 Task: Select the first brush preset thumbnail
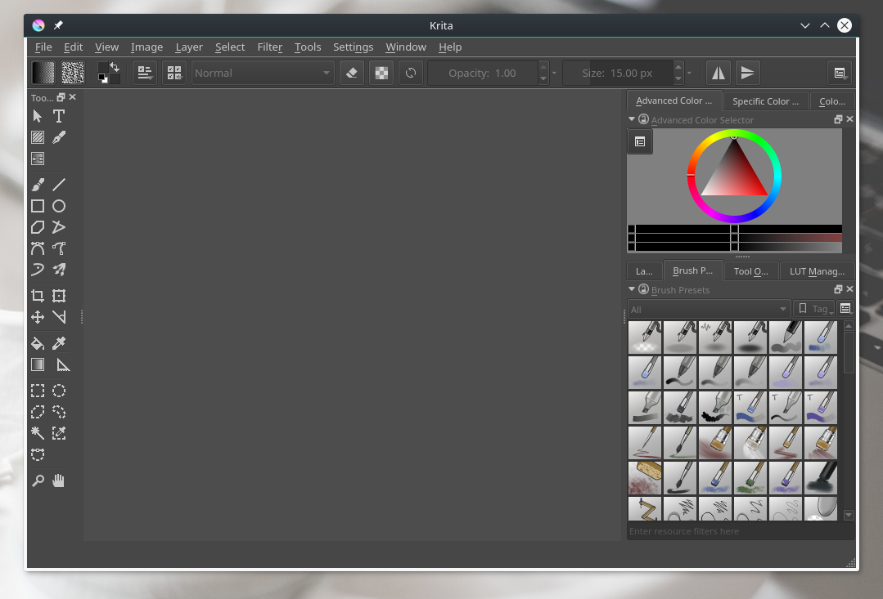coord(645,337)
